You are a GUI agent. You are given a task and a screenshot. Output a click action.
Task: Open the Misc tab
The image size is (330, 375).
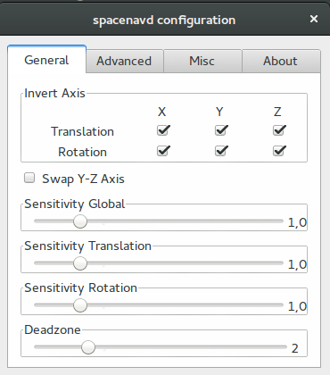202,61
